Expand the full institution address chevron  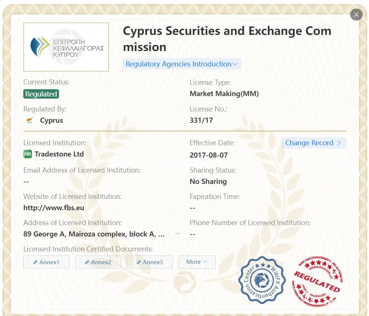178,234
